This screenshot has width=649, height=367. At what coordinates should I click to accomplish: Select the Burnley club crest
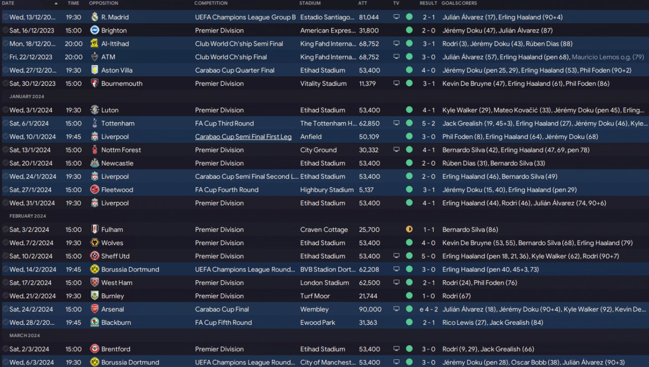pos(94,296)
